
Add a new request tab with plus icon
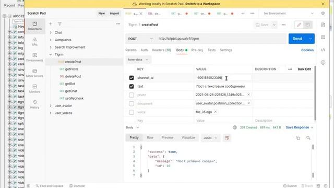[243, 14]
